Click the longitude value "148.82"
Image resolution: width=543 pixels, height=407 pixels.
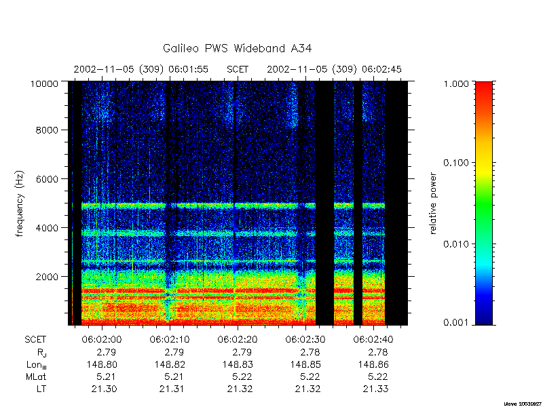[x=170, y=364]
